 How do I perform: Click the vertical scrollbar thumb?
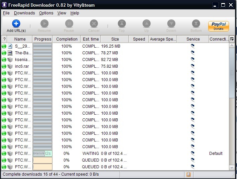tap(232, 73)
